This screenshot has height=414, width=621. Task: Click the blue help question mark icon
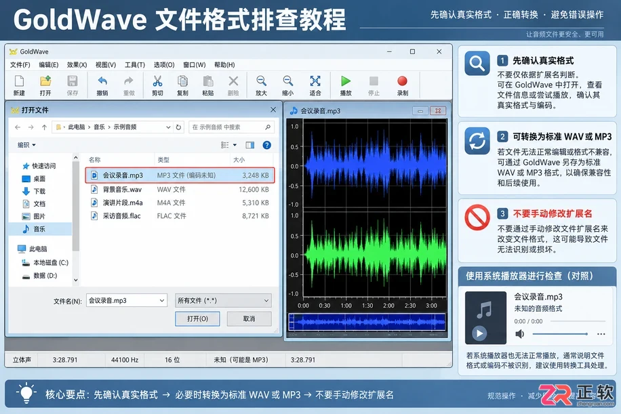[267, 145]
